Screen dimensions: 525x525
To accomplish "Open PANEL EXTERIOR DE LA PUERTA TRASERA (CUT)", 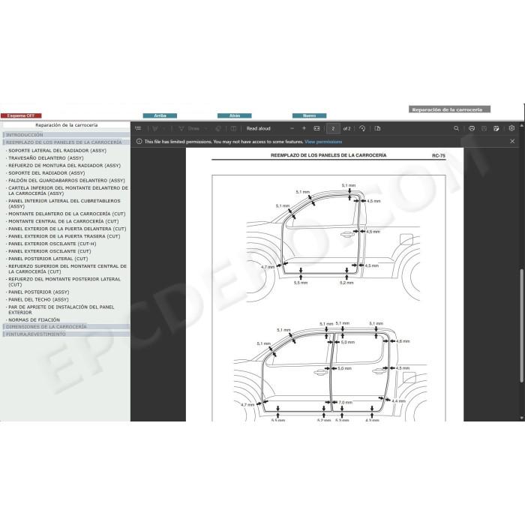I will click(x=64, y=236).
